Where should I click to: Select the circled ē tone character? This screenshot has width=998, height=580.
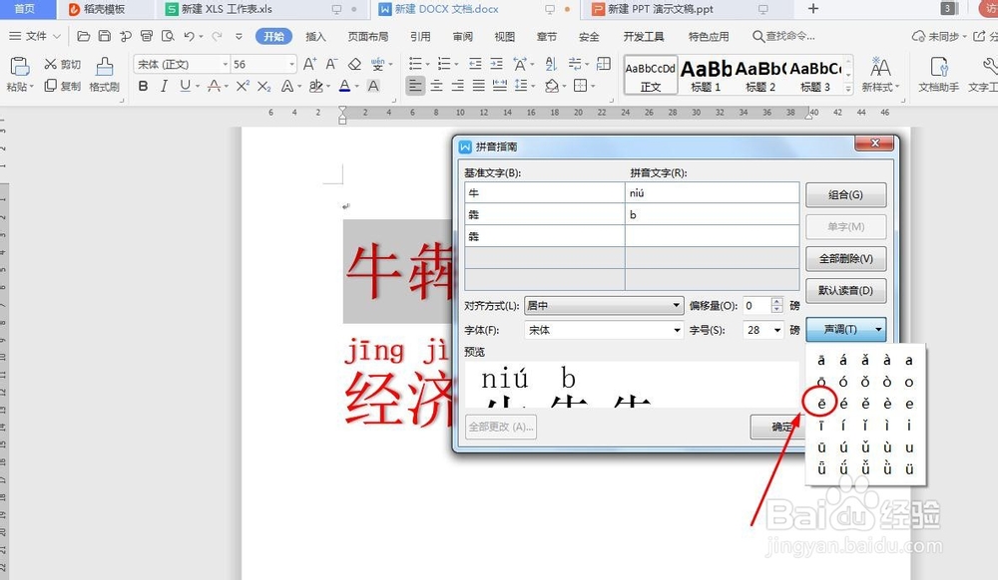click(819, 402)
